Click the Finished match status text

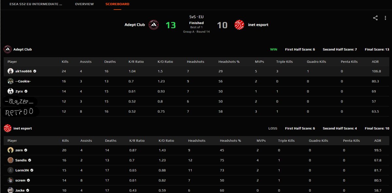pyautogui.click(x=196, y=23)
